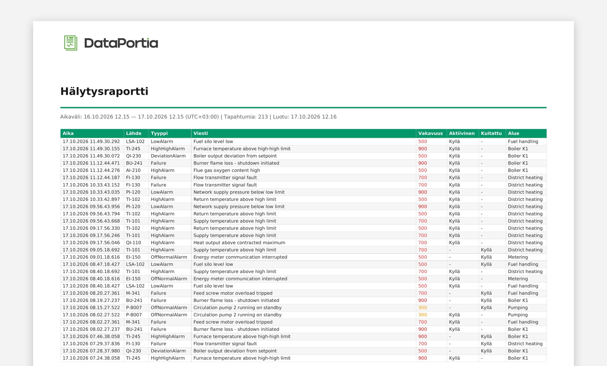This screenshot has height=366, width=607.
Task: Select QI-230 source in 11.49.30.072 row
Action: [133, 156]
